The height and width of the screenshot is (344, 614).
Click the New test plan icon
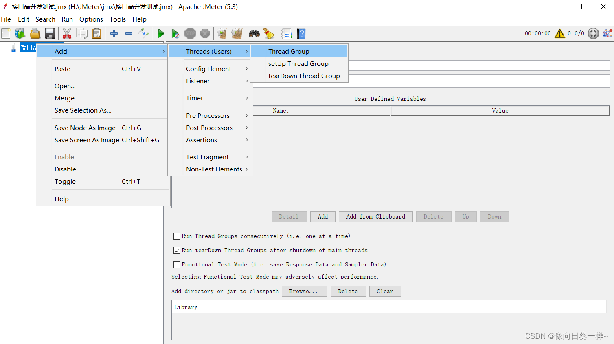pos(6,33)
